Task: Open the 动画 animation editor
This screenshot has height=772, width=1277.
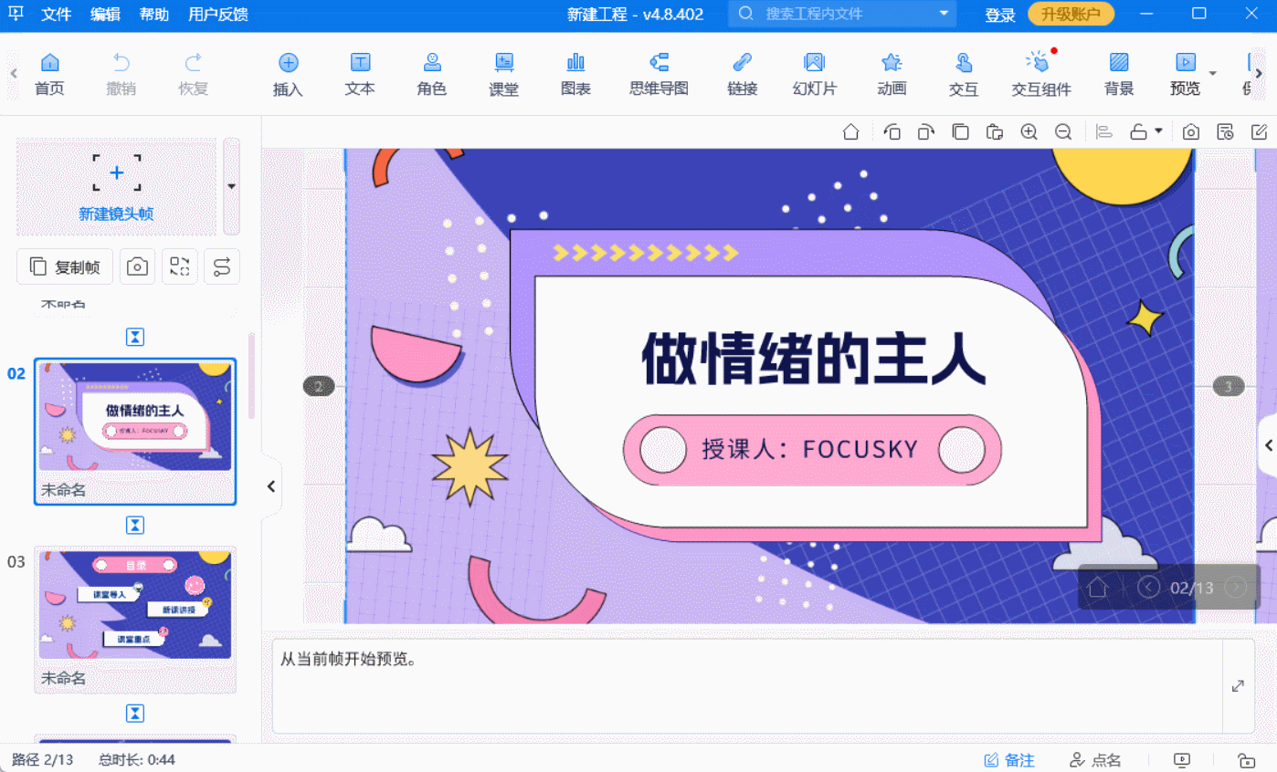Action: coord(891,73)
